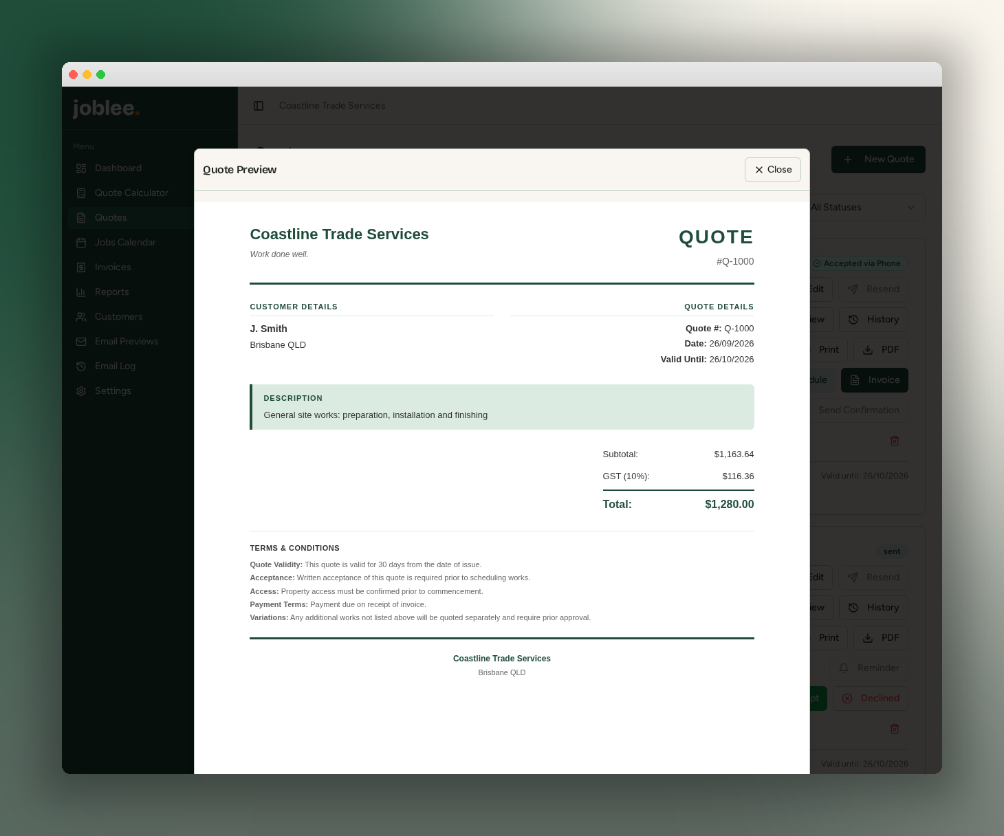Delete the accepted quote via trash icon
Screen dimensions: 1004x836
tap(895, 441)
